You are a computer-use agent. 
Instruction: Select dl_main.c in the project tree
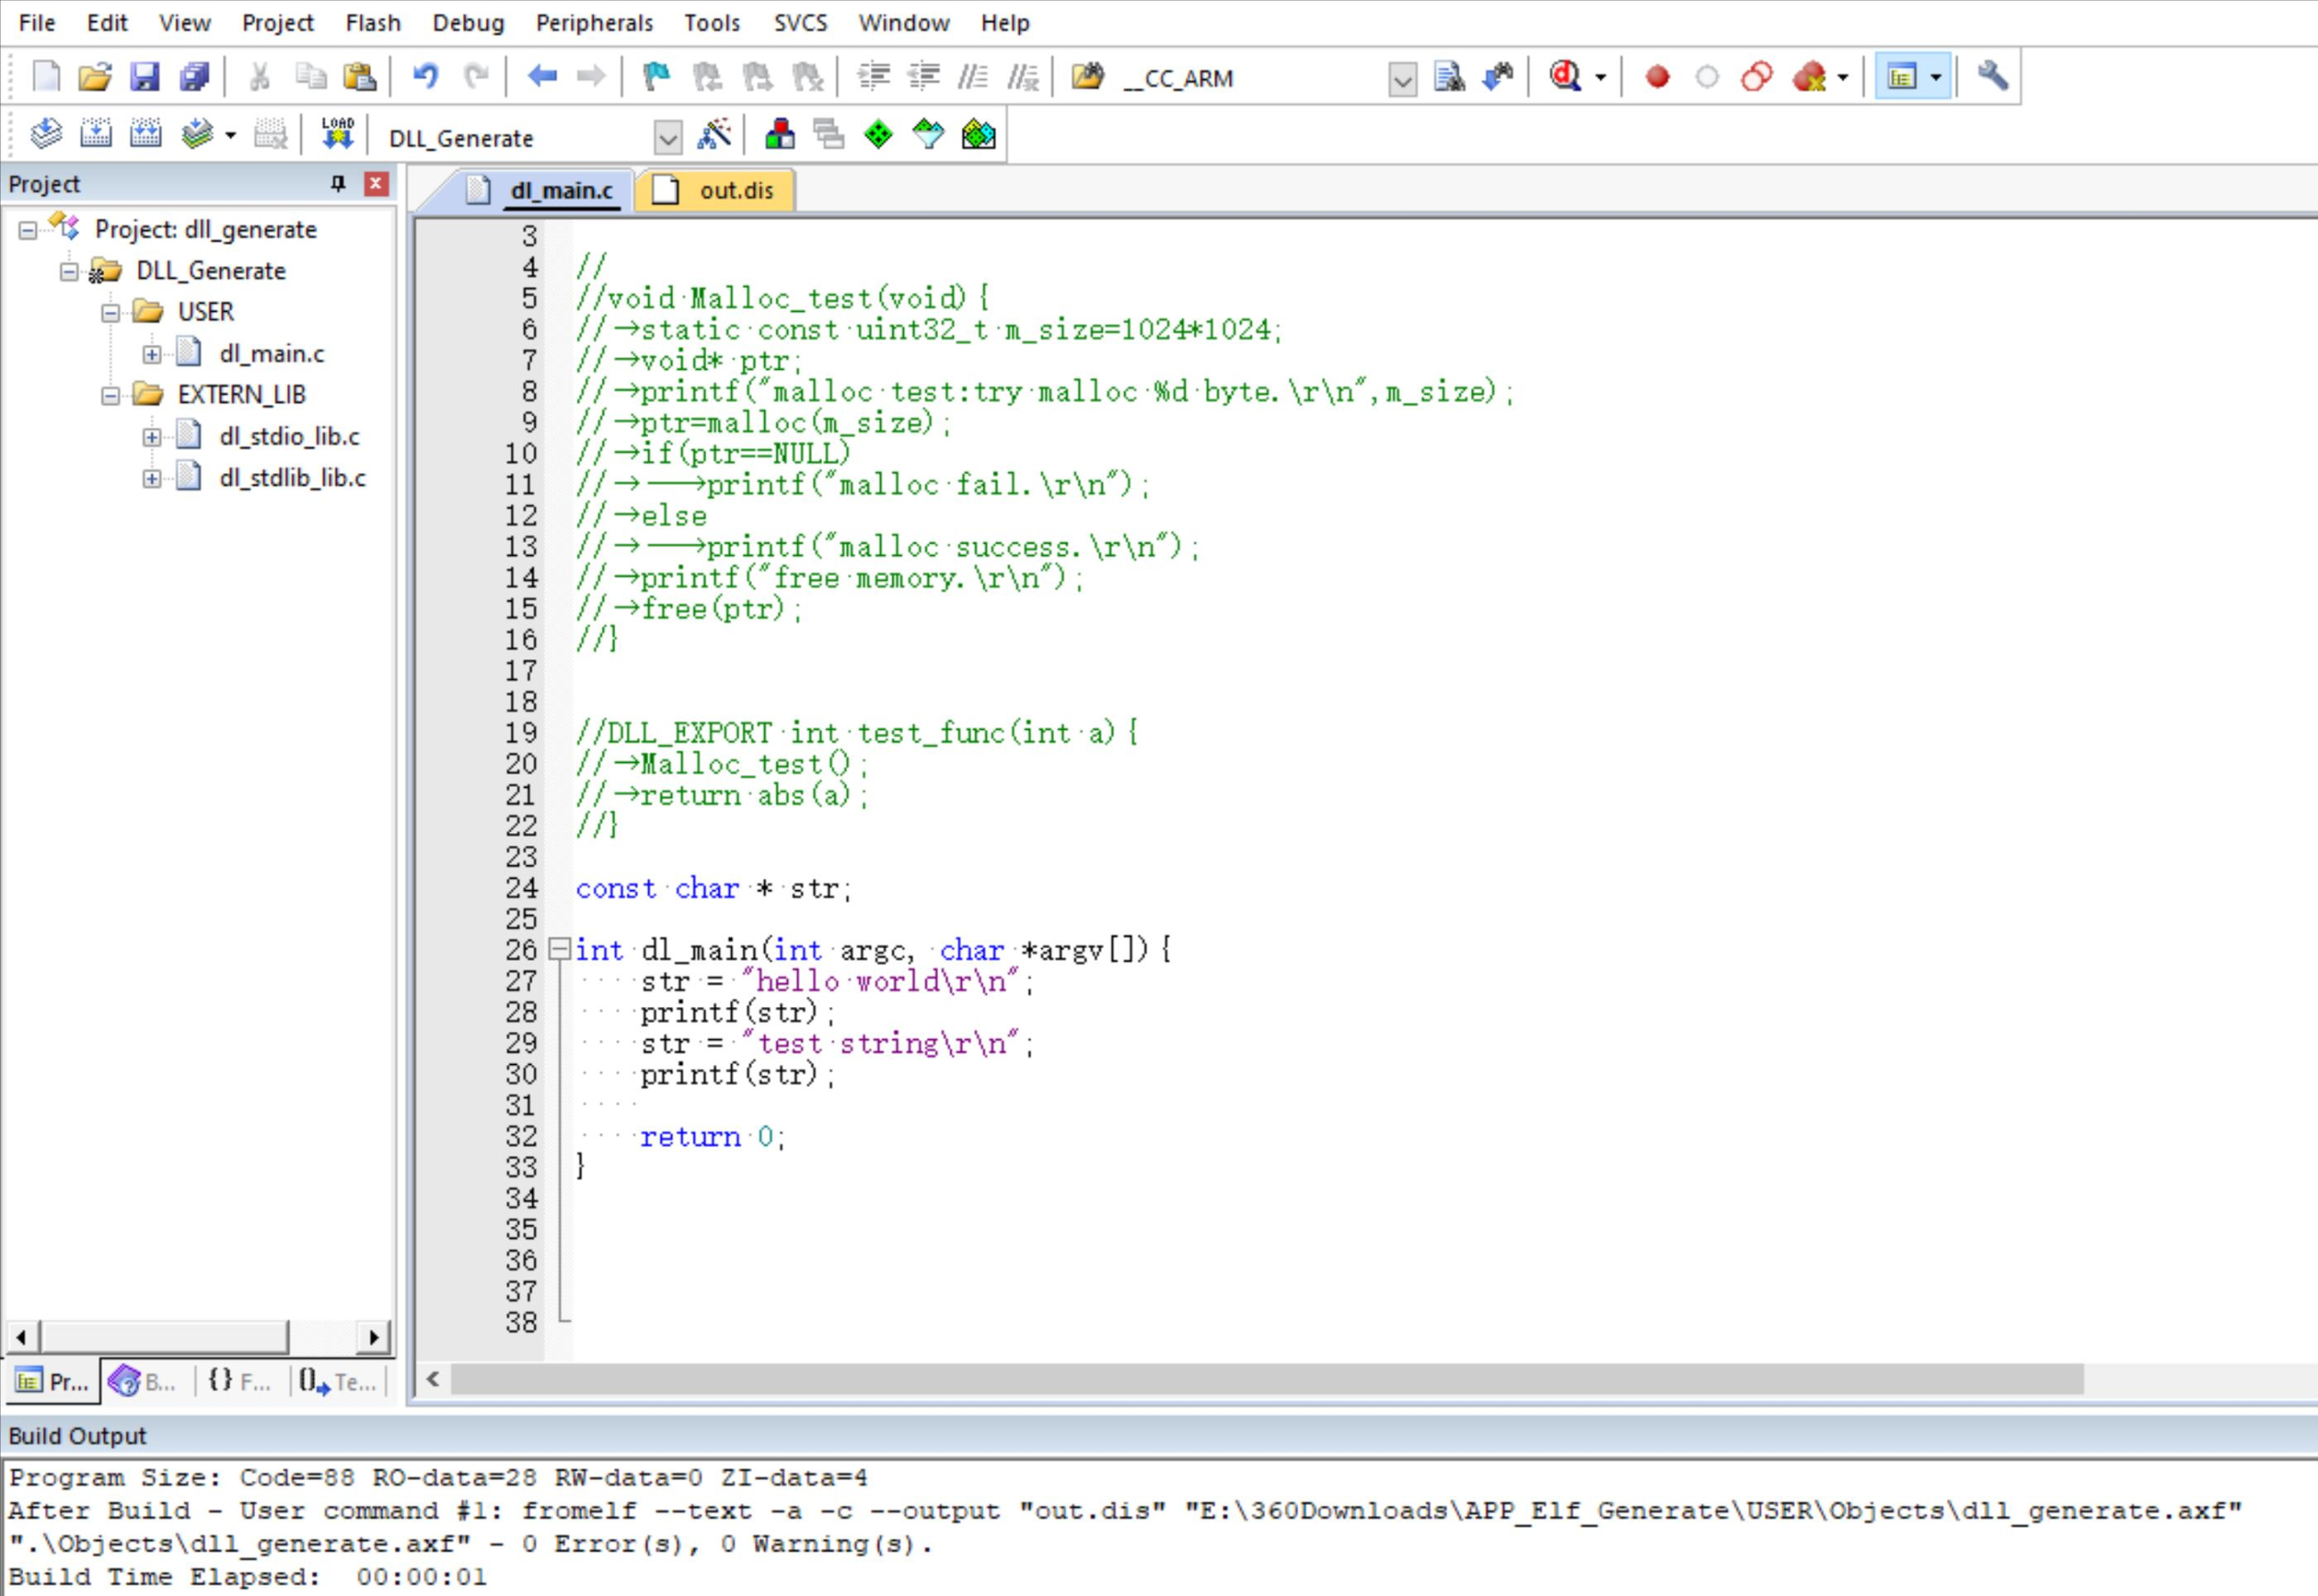(x=271, y=353)
